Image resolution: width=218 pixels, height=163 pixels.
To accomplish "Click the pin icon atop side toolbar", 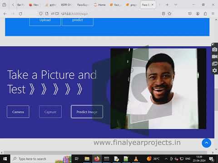I will coord(213,44).
